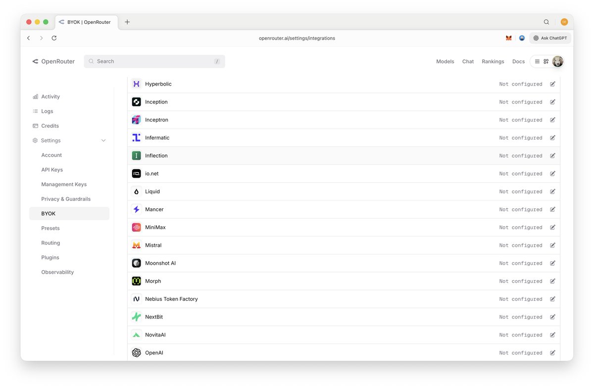The height and width of the screenshot is (388, 594).
Task: Click the Liquid droplet logo
Action: coord(137,192)
